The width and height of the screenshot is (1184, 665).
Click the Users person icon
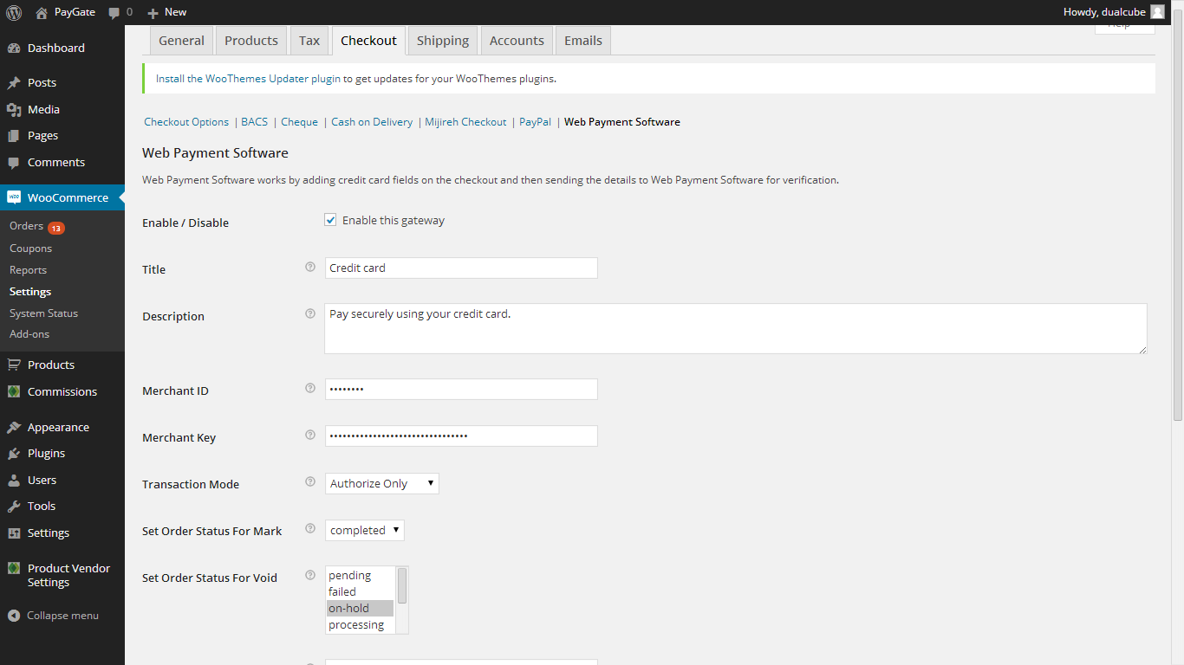click(x=14, y=480)
